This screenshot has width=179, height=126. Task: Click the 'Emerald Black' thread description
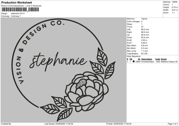tap(148, 62)
